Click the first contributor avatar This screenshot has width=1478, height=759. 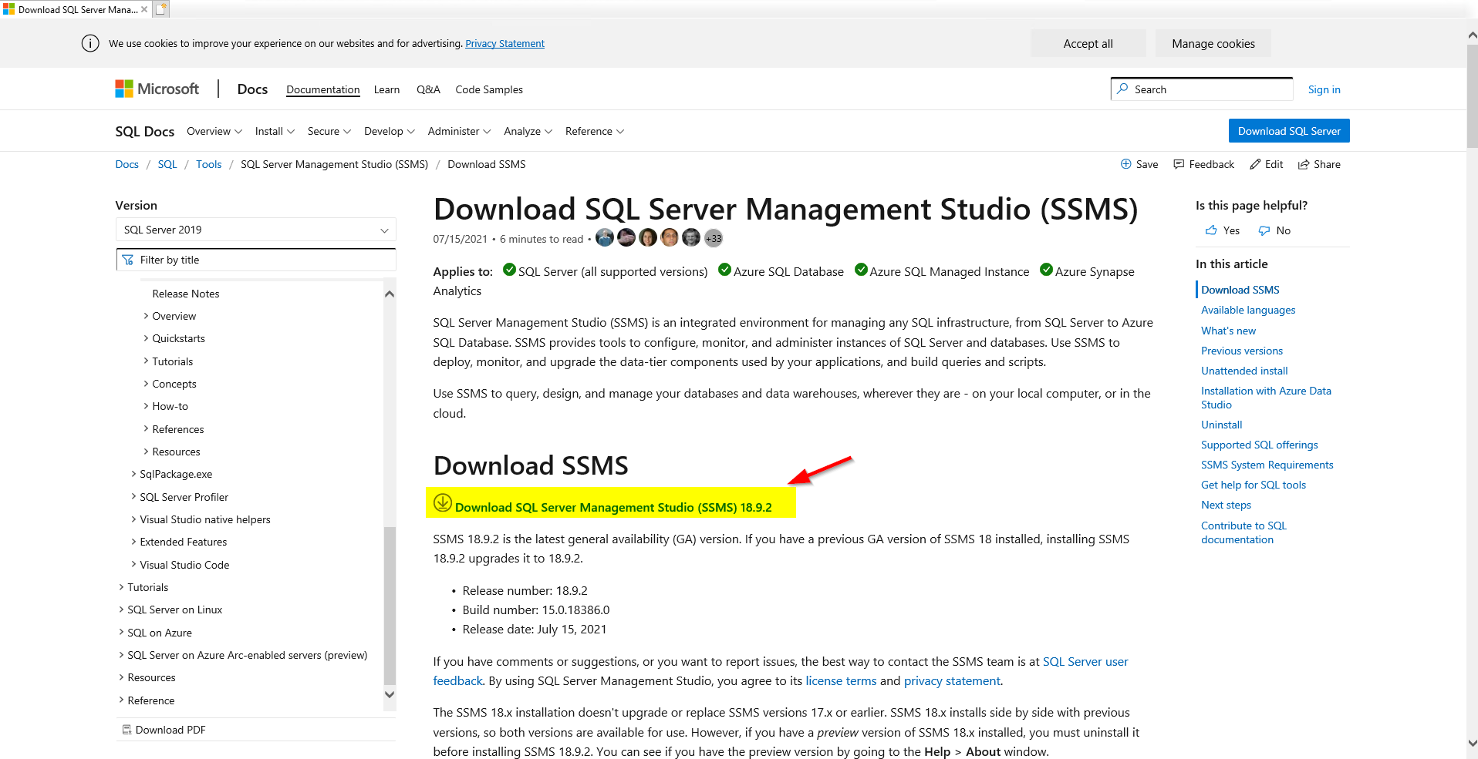605,238
